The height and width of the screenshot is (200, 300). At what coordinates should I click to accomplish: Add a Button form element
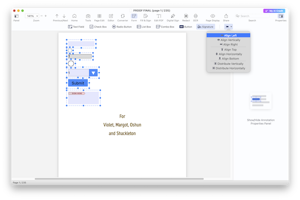(x=186, y=27)
